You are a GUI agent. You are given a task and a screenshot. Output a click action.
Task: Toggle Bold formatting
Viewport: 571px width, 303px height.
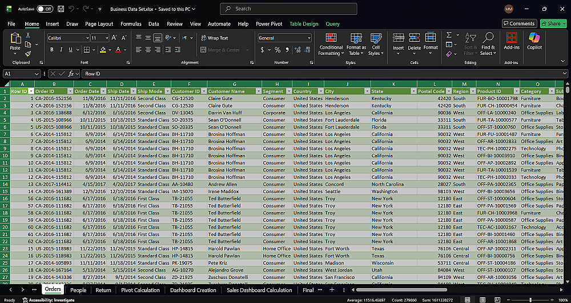(x=52, y=50)
